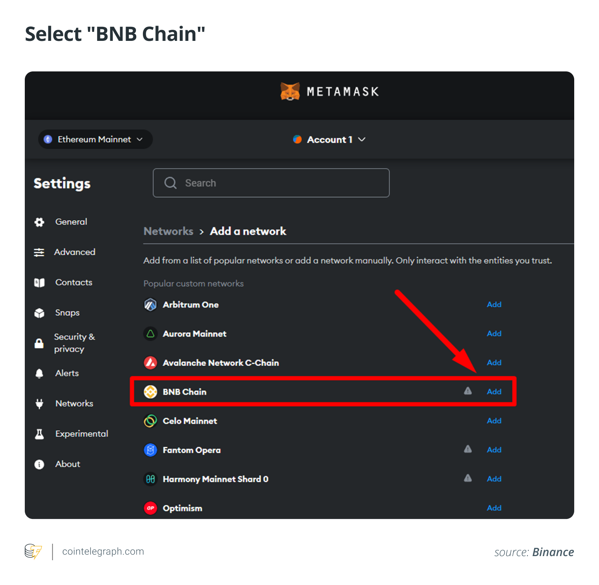Screen dimensions: 599x585
Task: Open Contacts using the address book icon
Action: [39, 282]
